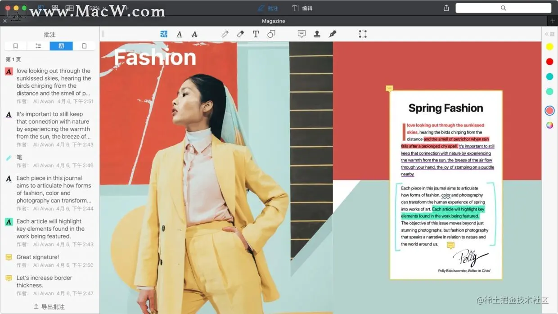Screen dimensions: 558x314
Task: Open 'Let's increase border thickness.' comment
Action: [49, 285]
